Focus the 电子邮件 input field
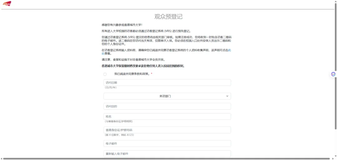This screenshot has width=337, height=160. pyautogui.click(x=167, y=143)
